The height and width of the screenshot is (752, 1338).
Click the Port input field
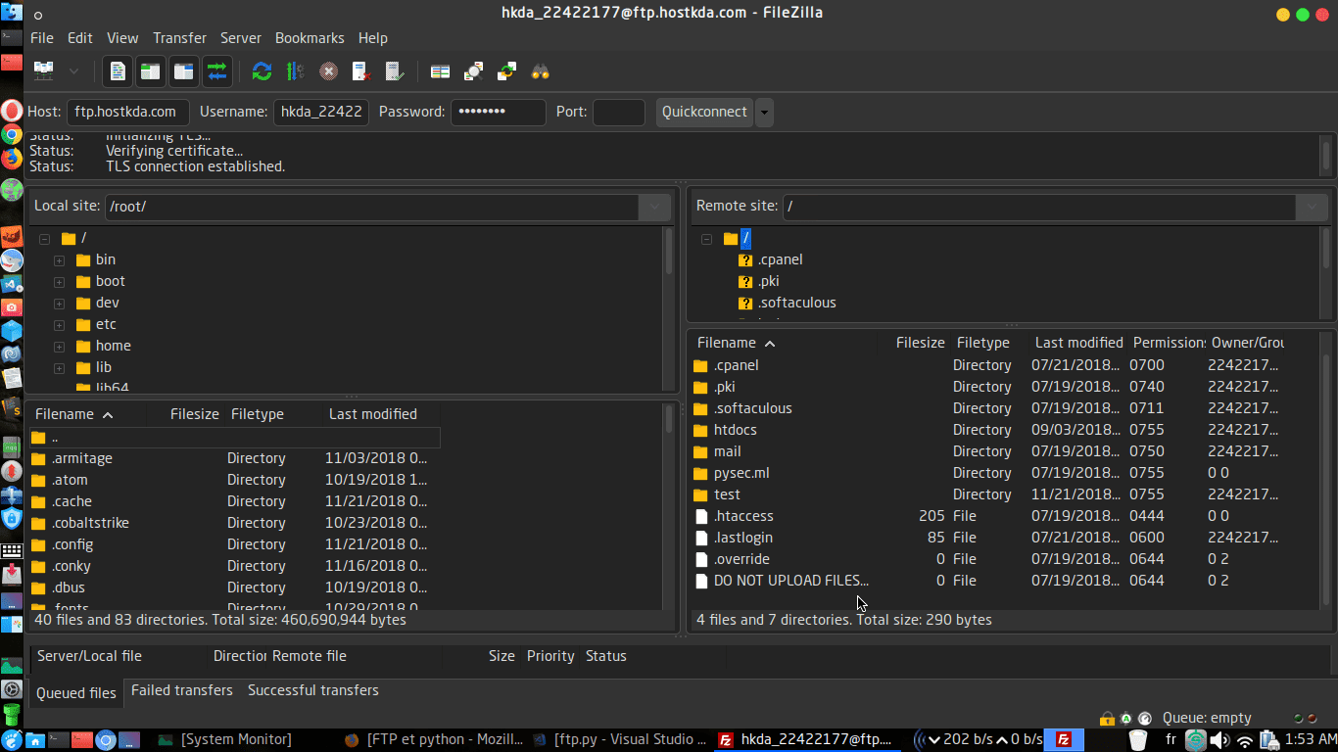tap(619, 112)
